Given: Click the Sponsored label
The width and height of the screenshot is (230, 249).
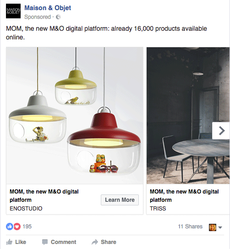Looking at the screenshot, I should pos(38,17).
